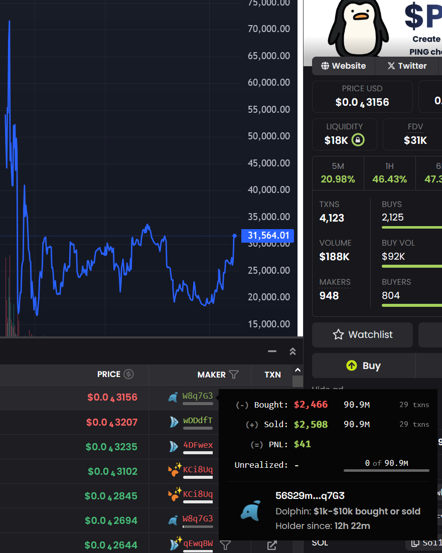
Task: Open qEwqBW transaction in explorer
Action: tap(272, 545)
